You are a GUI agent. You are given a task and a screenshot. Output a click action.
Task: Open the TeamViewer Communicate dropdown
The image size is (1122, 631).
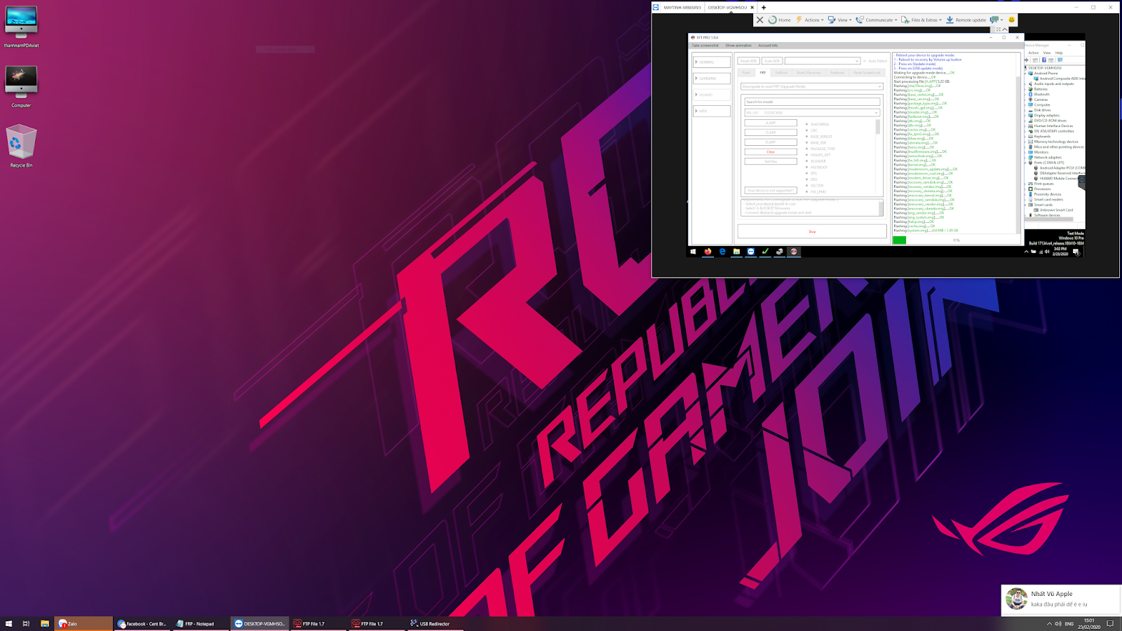(877, 20)
